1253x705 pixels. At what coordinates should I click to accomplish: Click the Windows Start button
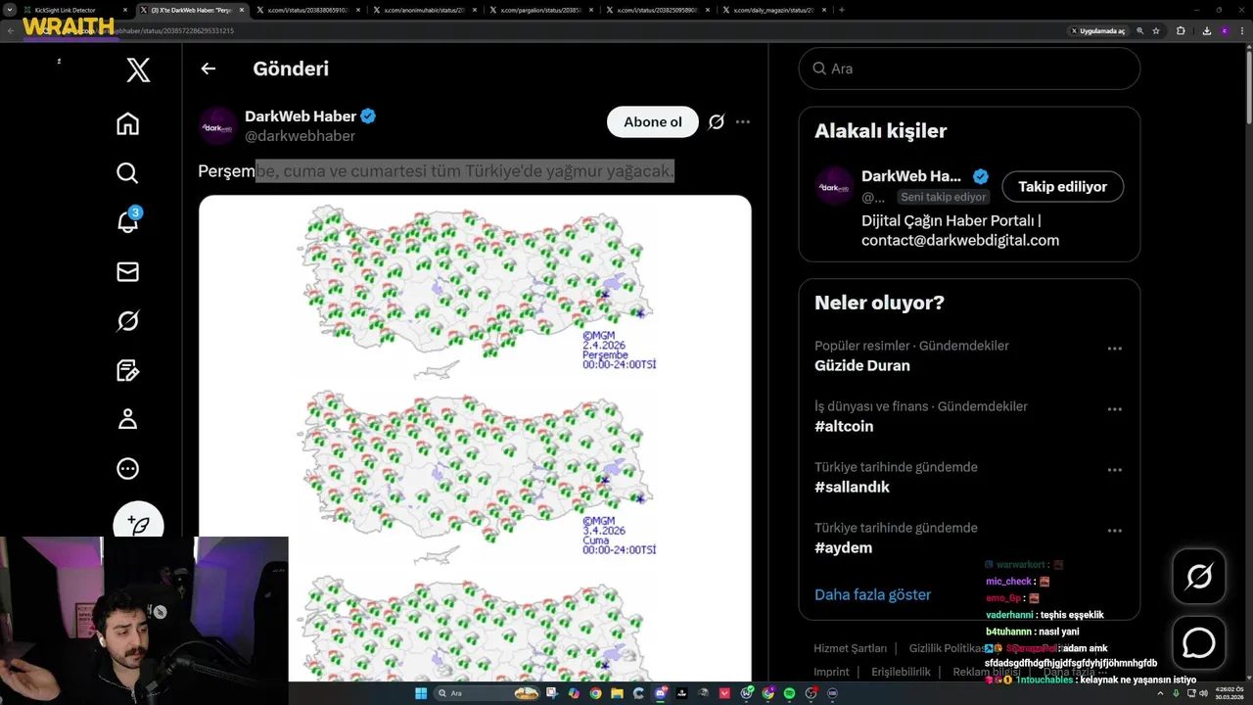point(421,693)
